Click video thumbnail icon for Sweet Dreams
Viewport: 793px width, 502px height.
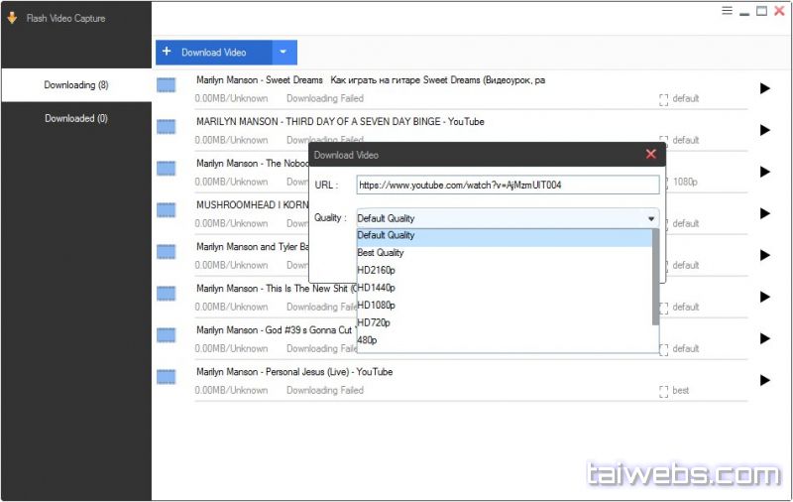point(167,87)
